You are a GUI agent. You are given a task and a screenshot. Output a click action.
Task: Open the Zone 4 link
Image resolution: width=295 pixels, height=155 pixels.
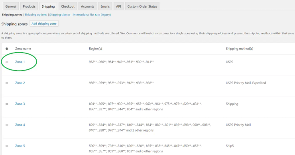click(x=20, y=125)
